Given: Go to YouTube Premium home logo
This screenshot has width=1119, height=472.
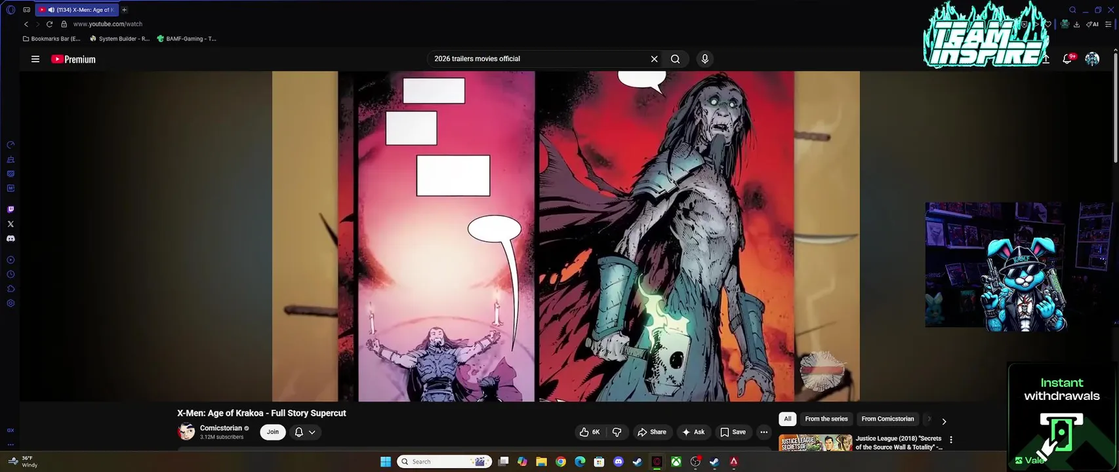Looking at the screenshot, I should (73, 59).
